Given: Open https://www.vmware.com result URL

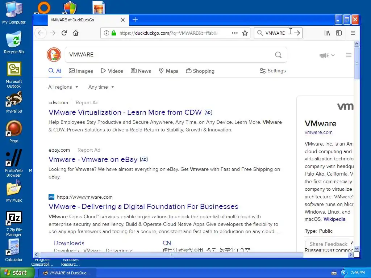Looking at the screenshot, I should click(85, 197).
